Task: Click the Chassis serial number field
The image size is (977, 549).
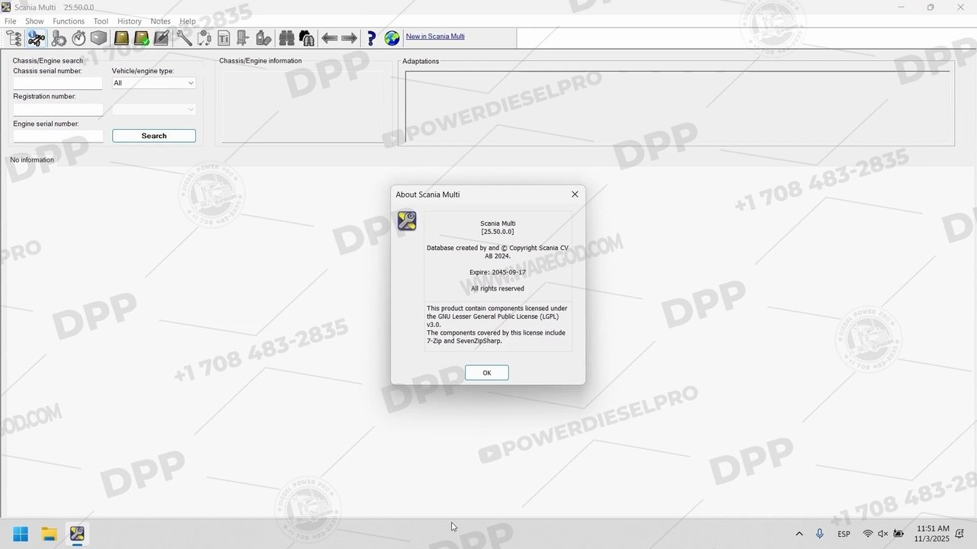Action: [57, 83]
